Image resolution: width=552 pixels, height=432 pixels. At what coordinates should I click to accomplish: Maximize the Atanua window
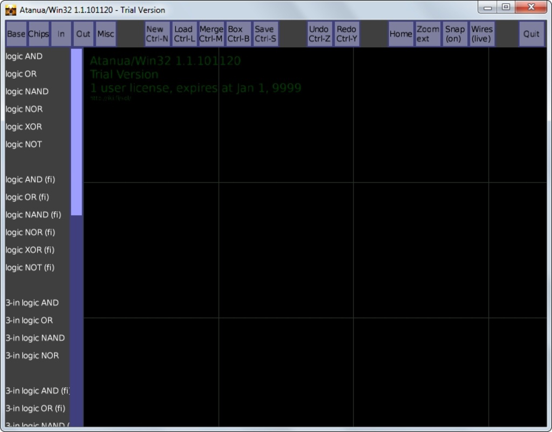tap(506, 7)
